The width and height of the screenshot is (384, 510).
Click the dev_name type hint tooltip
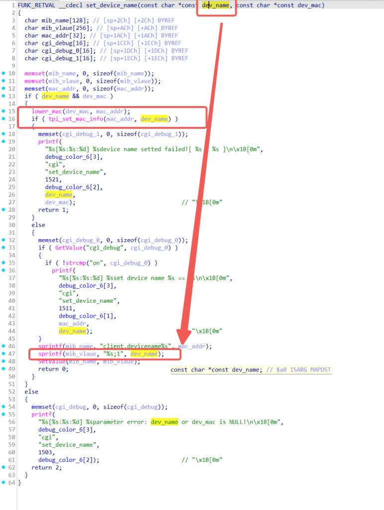click(251, 370)
